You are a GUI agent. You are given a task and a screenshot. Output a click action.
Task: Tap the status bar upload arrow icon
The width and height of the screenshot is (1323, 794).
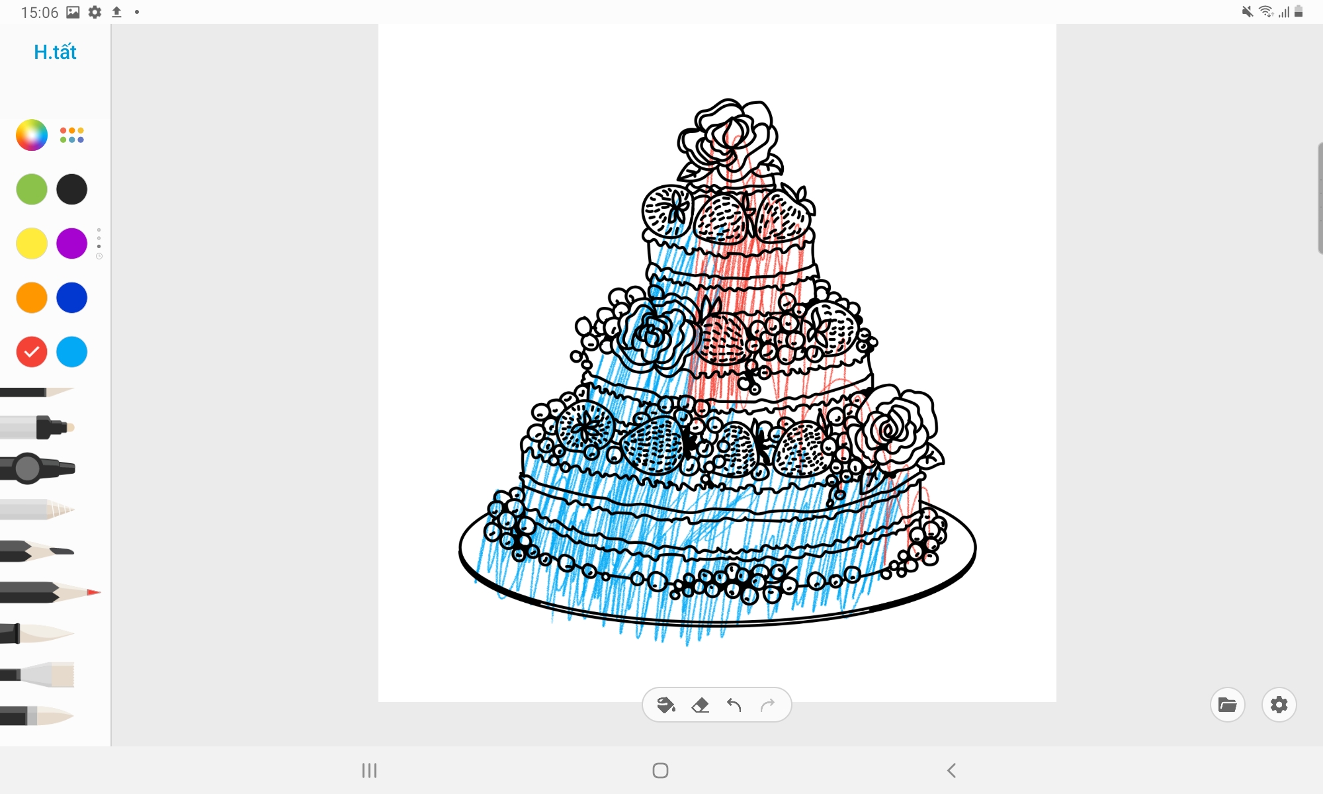click(116, 12)
